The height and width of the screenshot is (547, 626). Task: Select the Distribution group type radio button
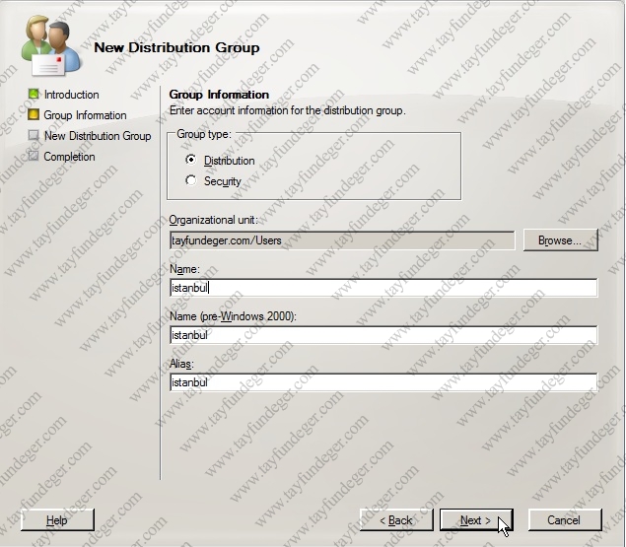[191, 160]
